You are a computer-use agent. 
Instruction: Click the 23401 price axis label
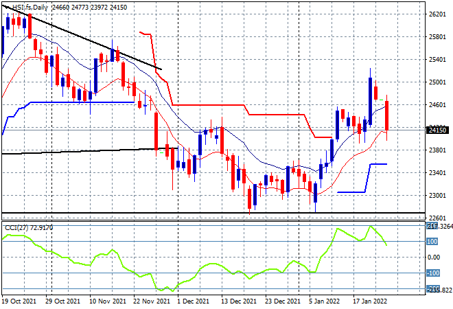click(x=437, y=173)
